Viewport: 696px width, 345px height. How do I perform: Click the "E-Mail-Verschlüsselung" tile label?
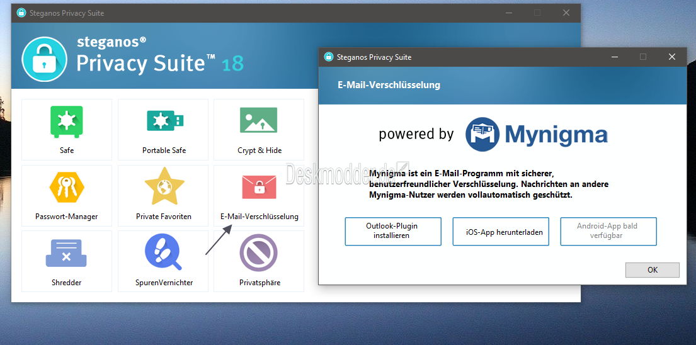tap(260, 217)
